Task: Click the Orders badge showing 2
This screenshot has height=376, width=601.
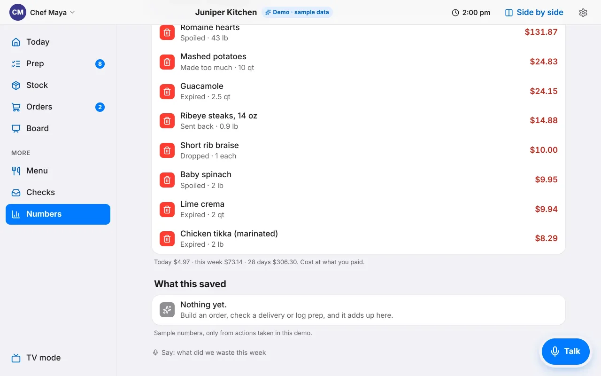Action: pyautogui.click(x=100, y=107)
